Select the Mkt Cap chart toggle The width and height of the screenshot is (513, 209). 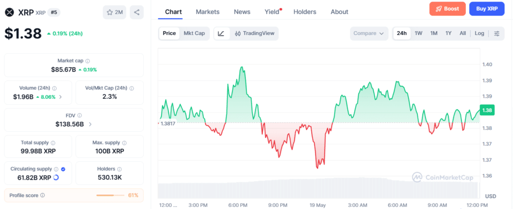click(194, 34)
